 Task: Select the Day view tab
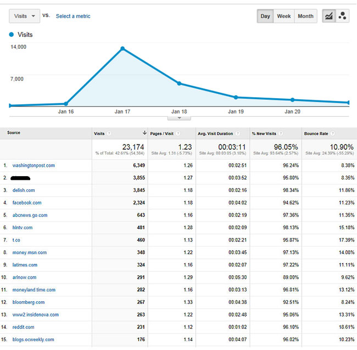[265, 16]
